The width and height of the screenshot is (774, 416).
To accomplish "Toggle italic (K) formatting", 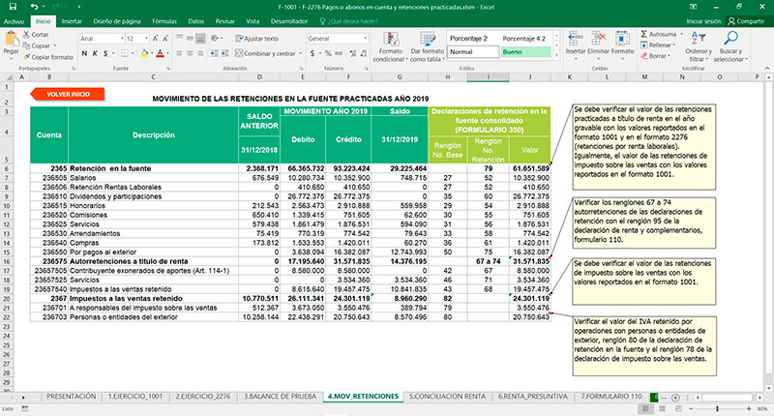I will 95,53.
